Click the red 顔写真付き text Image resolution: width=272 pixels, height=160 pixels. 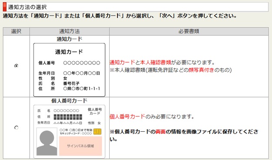[201, 70]
